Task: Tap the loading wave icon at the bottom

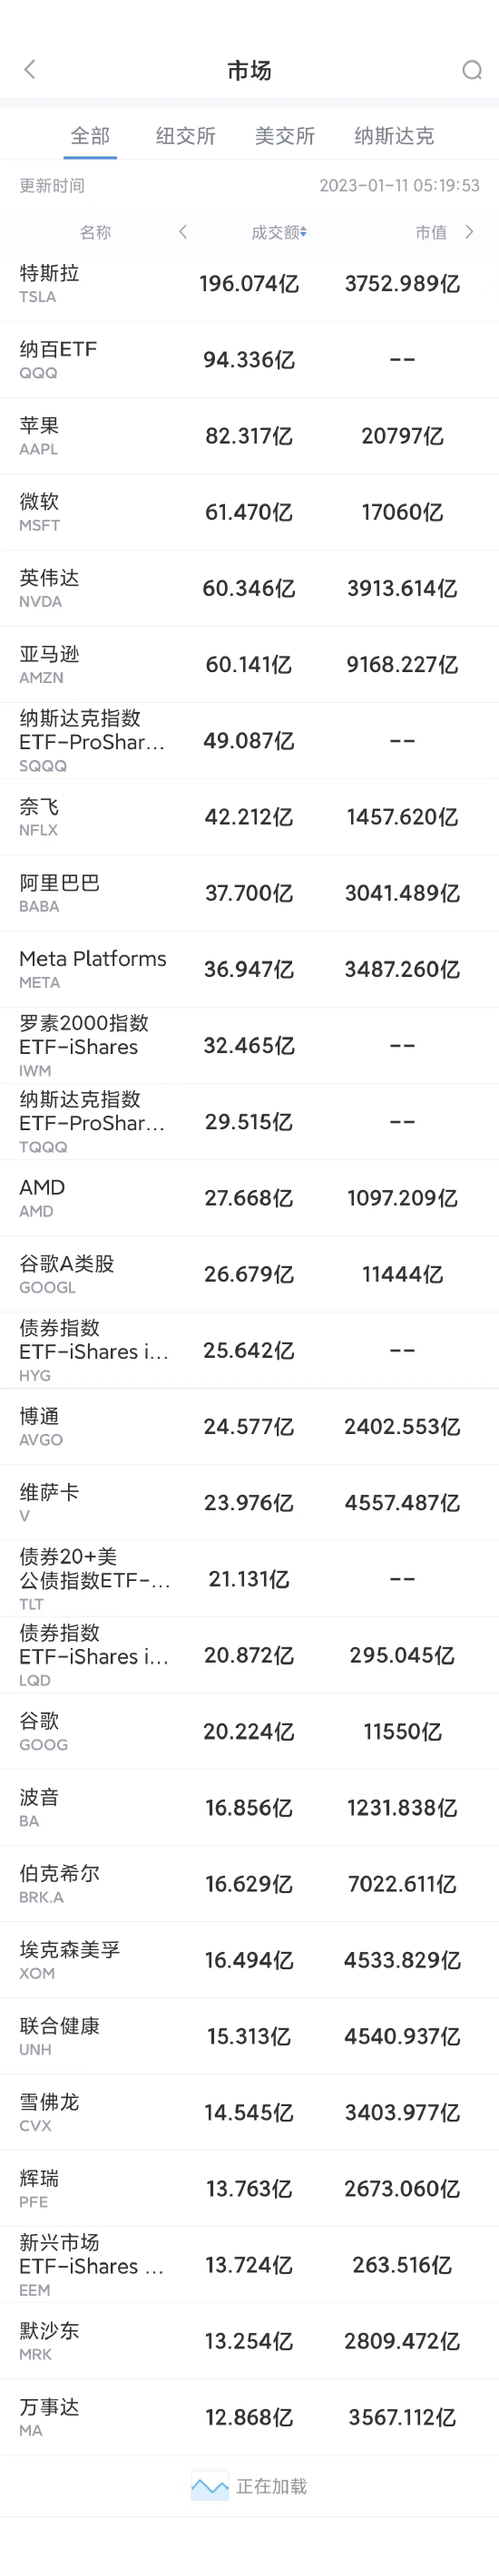Action: tap(210, 2485)
